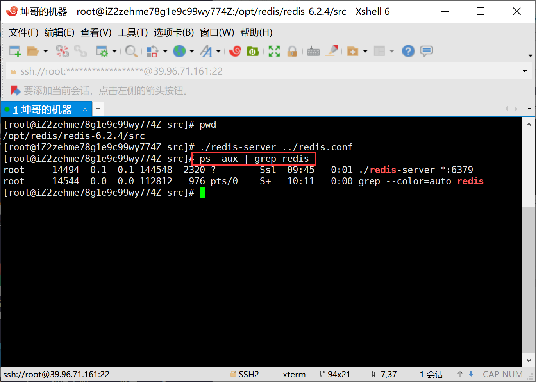Click the red bookmark arrow add-session icon
The image size is (536, 382).
click(15, 91)
